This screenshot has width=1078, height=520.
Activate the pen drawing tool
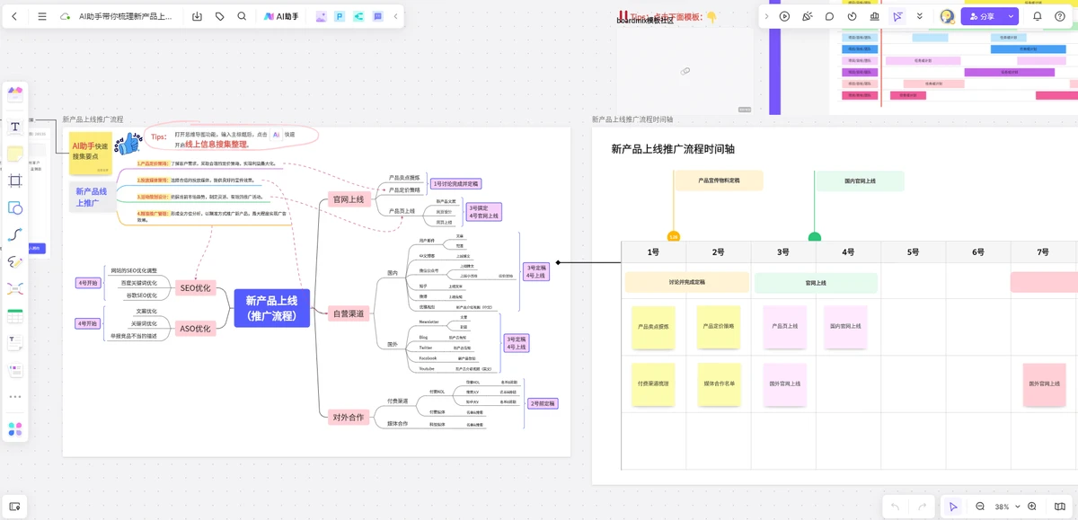coord(15,262)
